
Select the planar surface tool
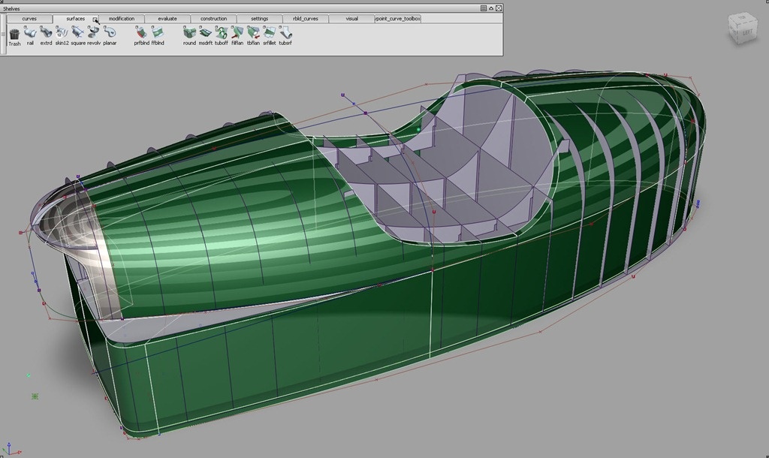110,33
